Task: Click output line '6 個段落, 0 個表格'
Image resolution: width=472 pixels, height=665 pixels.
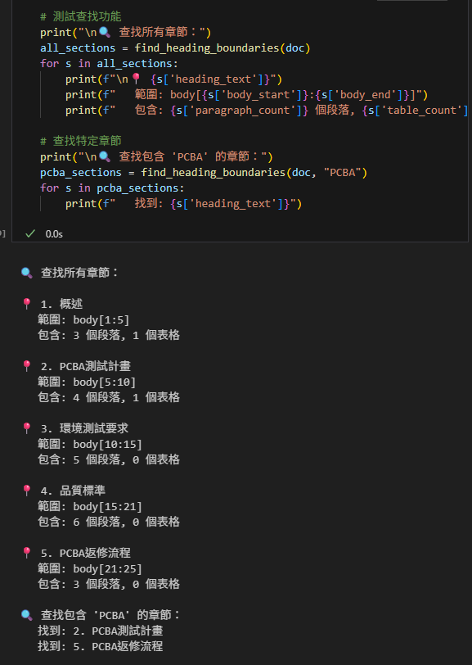Action: click(x=126, y=522)
